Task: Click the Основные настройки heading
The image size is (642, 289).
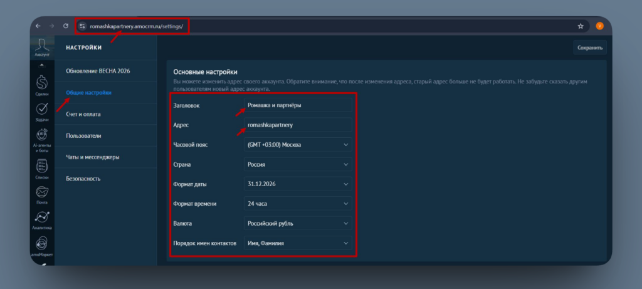Action: (x=205, y=72)
